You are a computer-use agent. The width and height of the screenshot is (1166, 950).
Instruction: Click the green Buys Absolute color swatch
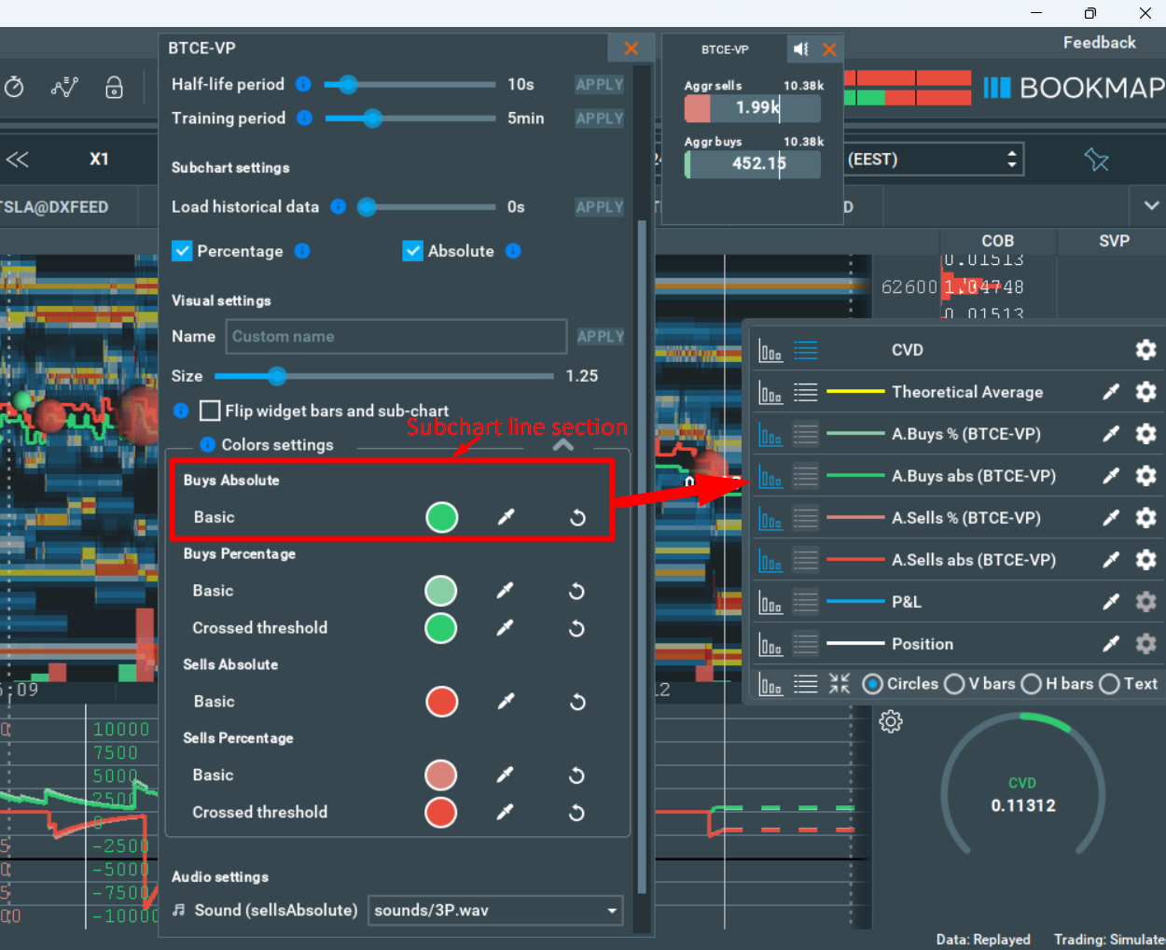point(441,516)
